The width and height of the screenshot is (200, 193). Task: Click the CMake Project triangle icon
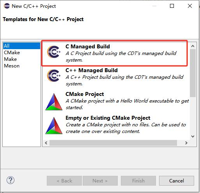[x=54, y=102]
